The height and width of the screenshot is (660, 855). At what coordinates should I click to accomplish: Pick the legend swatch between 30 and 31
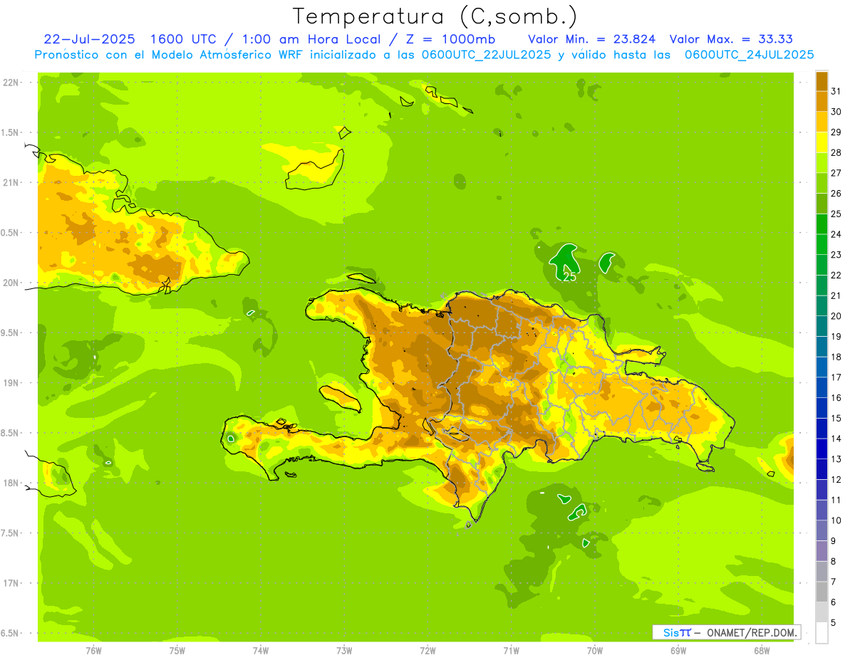pos(822,101)
